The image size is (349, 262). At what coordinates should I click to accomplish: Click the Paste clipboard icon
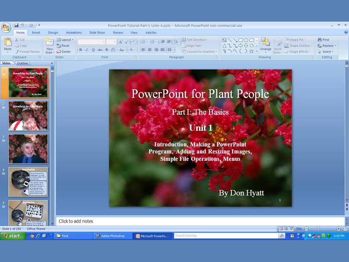[8, 43]
